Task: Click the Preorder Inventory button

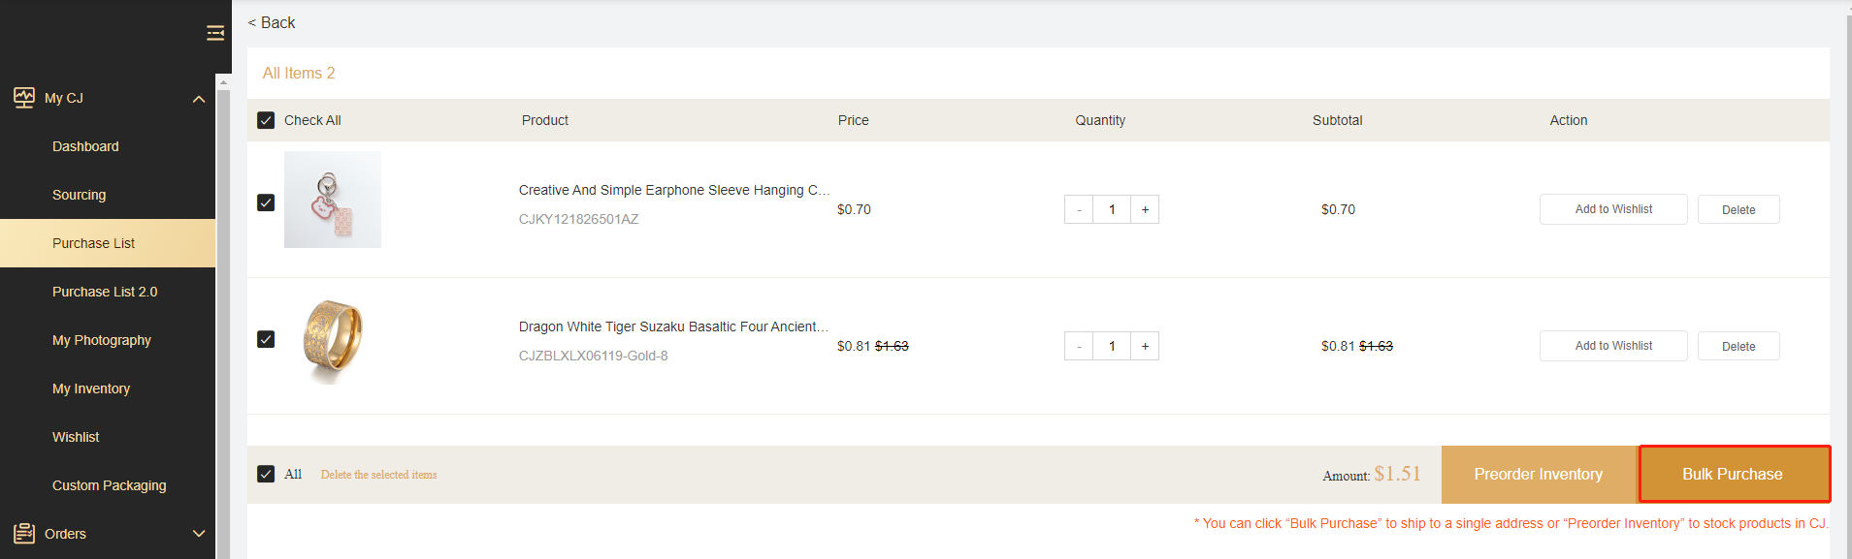Action: [x=1538, y=474]
